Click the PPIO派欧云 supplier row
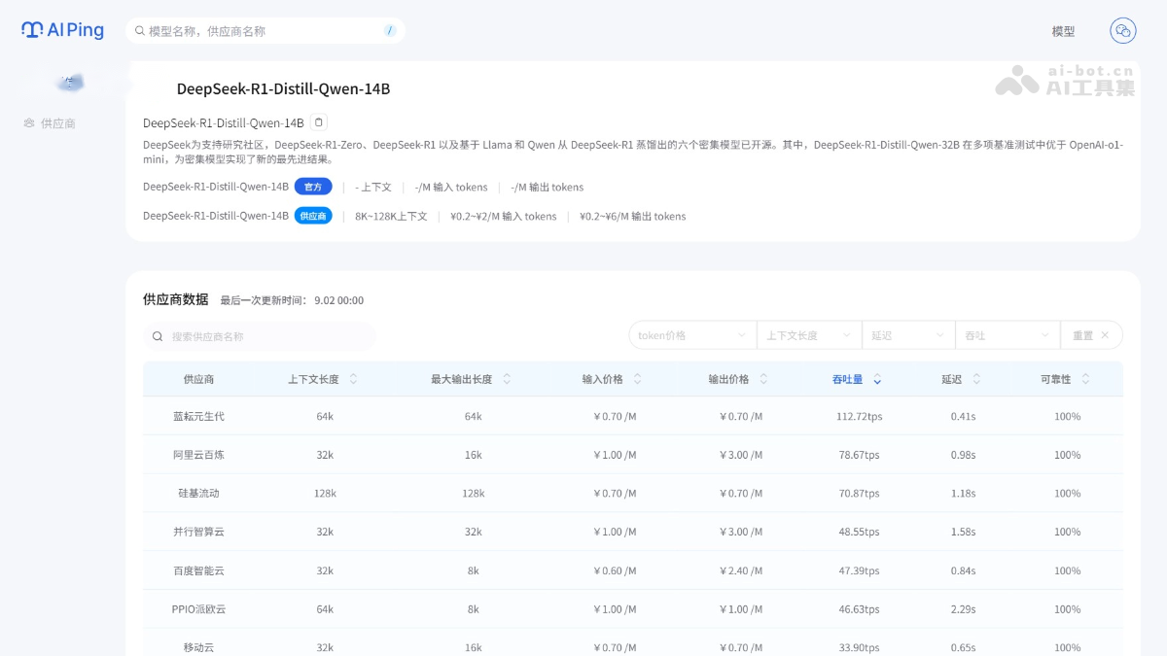 coord(633,609)
